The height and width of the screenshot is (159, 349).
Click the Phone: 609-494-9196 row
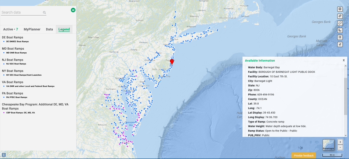pos(261,95)
